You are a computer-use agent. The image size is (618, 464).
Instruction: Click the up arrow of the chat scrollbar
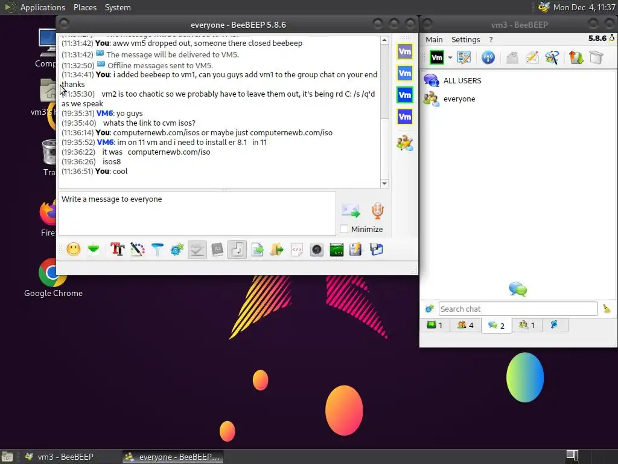384,40
